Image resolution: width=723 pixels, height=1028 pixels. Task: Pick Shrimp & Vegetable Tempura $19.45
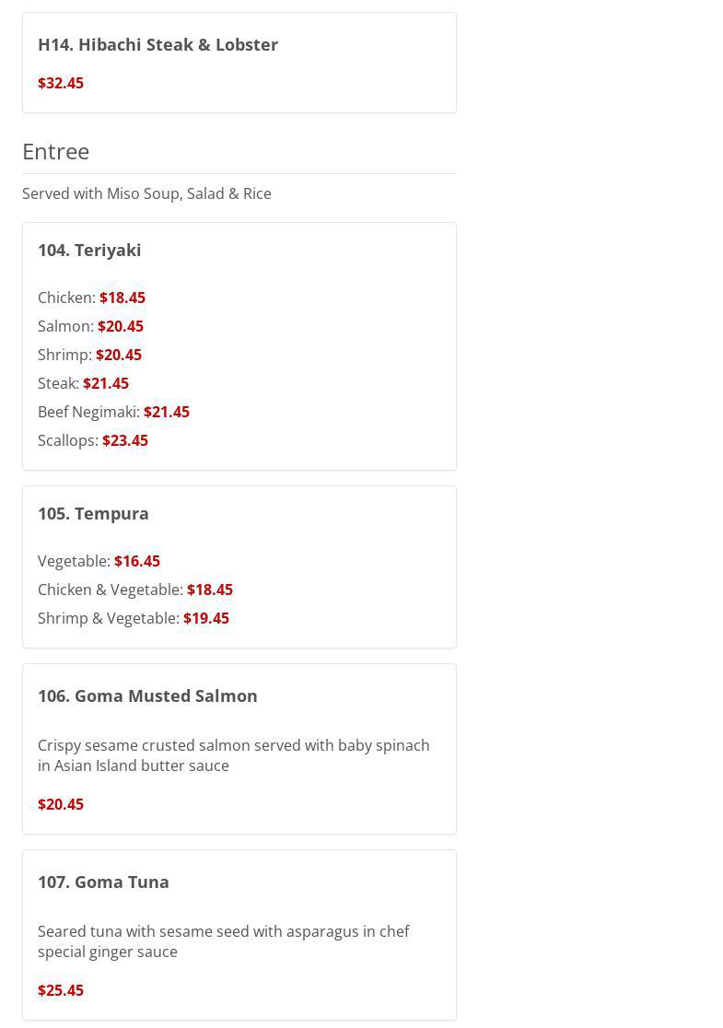click(x=134, y=618)
